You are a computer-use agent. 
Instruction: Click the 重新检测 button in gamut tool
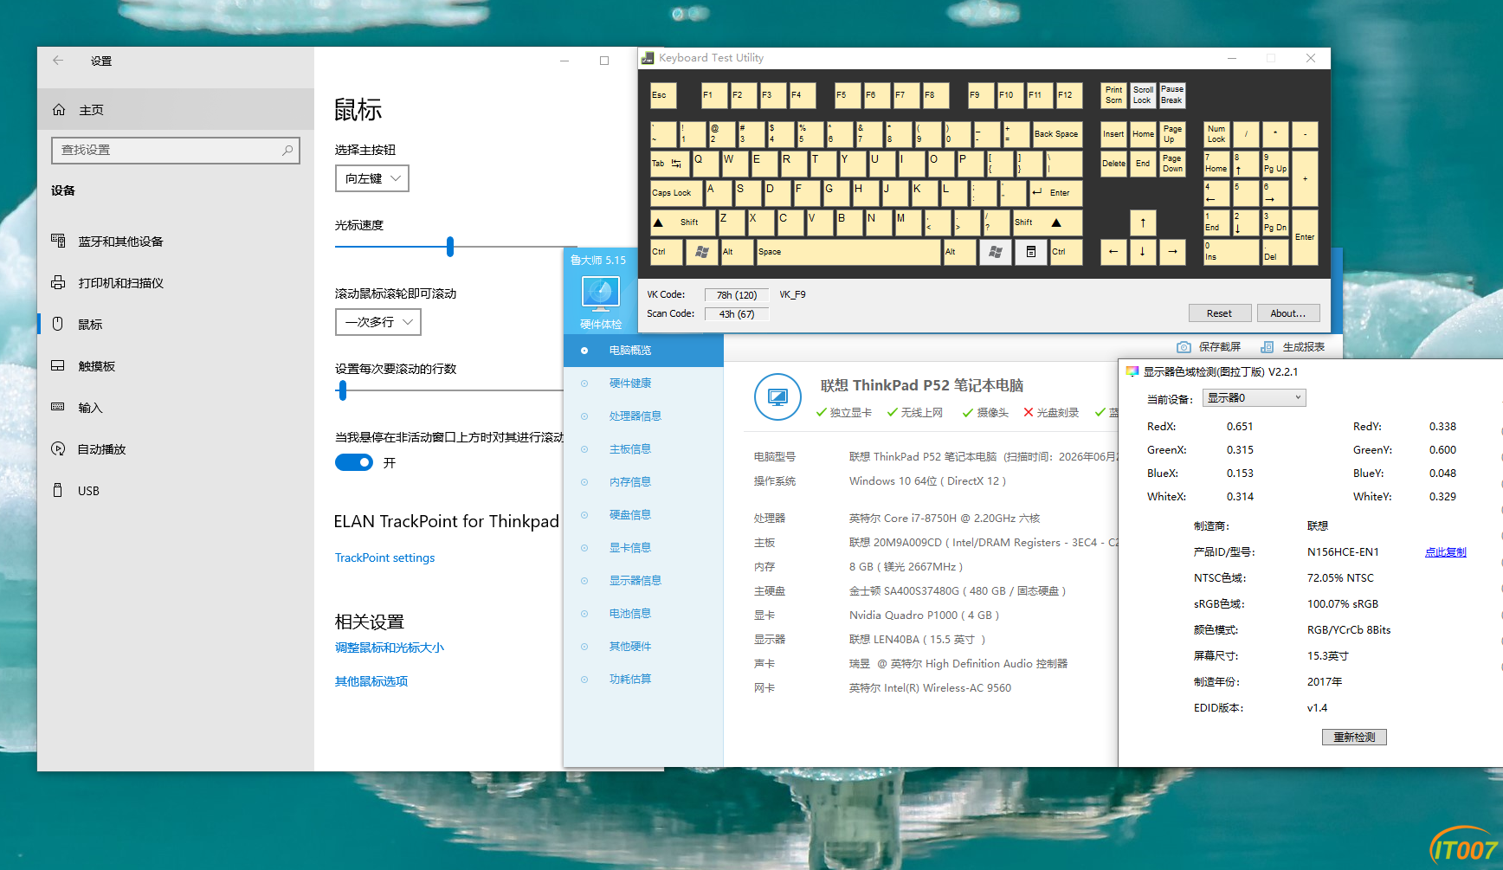[x=1354, y=738]
